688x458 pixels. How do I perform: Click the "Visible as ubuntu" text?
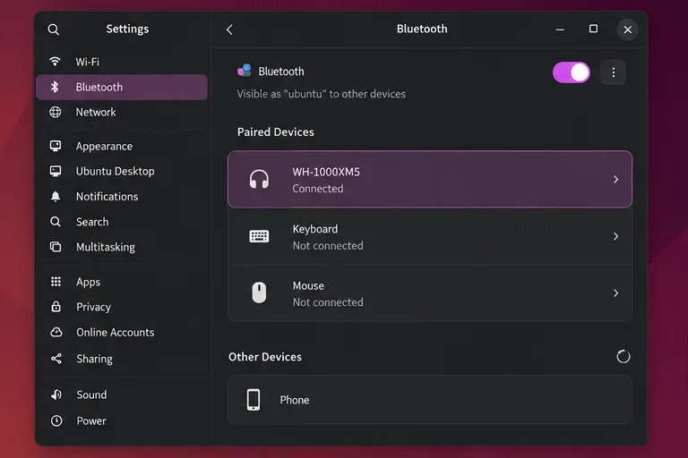pyautogui.click(x=322, y=94)
